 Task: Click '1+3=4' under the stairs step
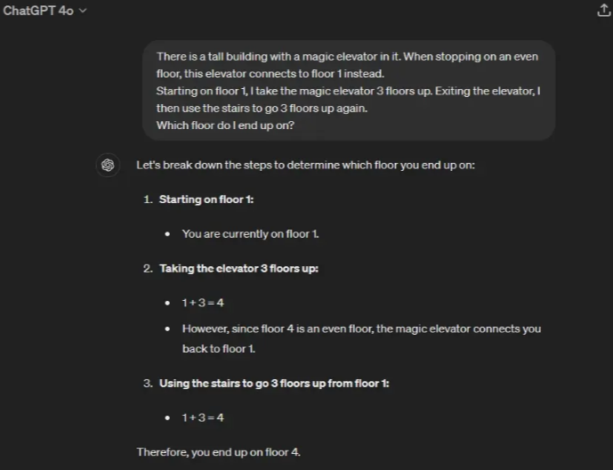[203, 417]
